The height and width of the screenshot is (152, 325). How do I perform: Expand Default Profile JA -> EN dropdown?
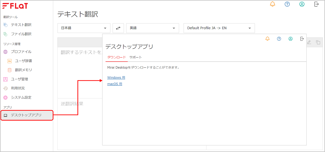pos(219,28)
